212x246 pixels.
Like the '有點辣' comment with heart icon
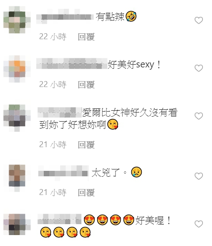coord(199,20)
